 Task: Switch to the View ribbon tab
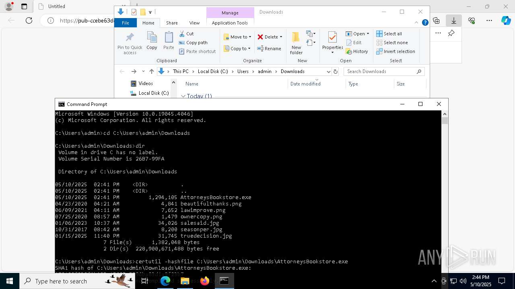point(194,23)
